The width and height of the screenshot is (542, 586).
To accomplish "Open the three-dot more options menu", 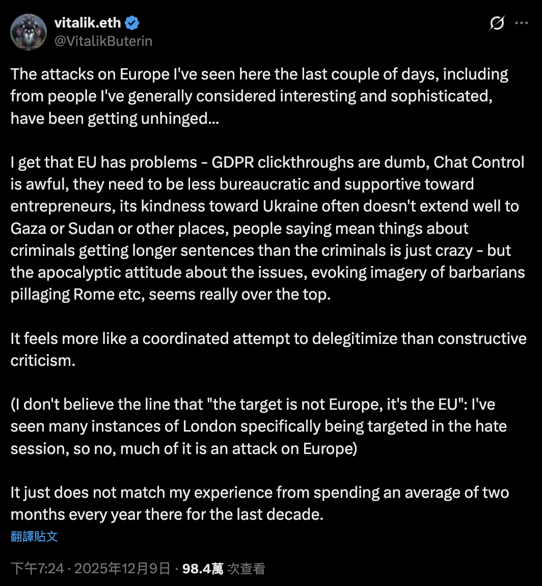I will pyautogui.click(x=522, y=23).
